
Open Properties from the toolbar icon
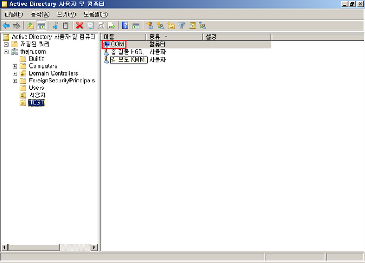[x=90, y=26]
